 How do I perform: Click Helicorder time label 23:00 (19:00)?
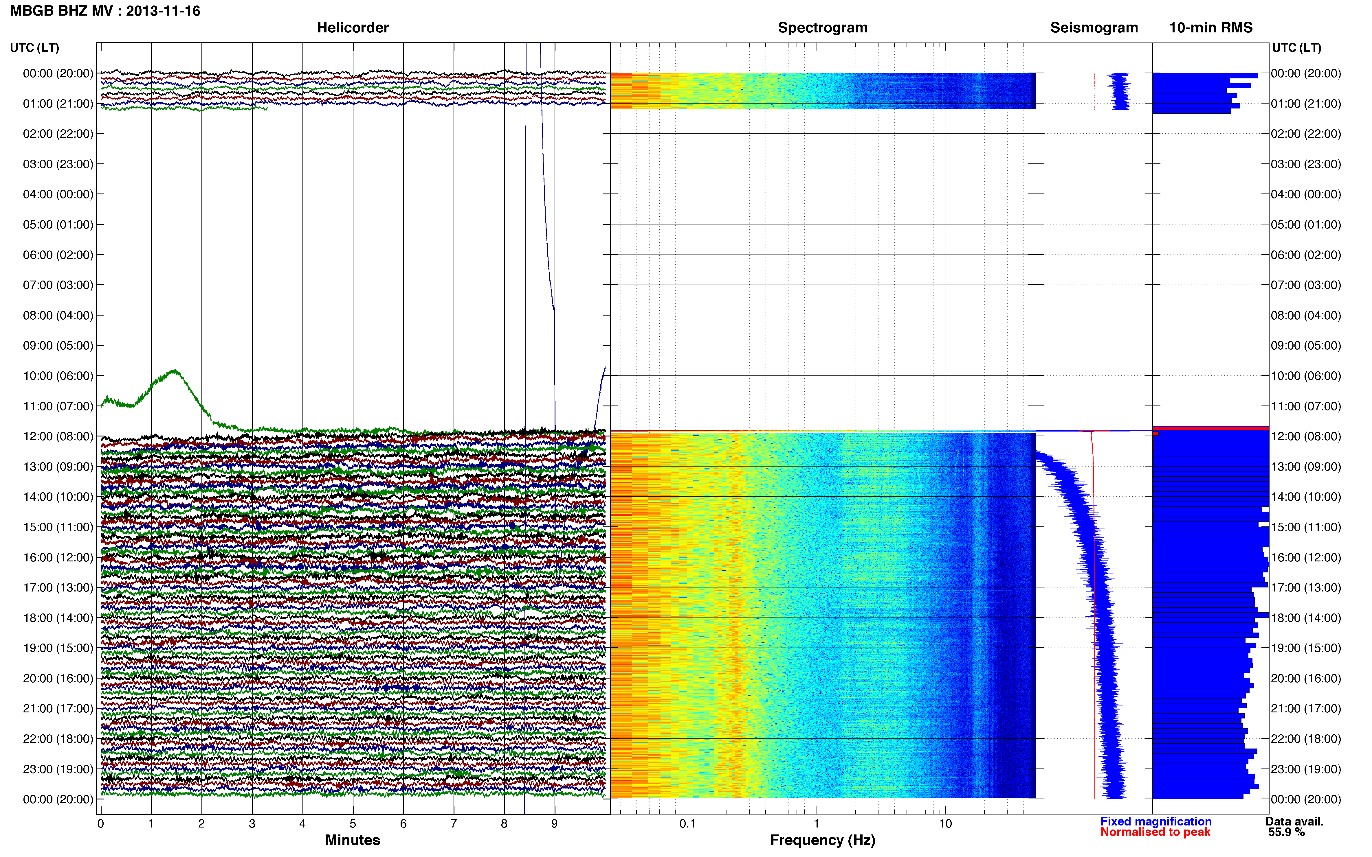tap(58, 769)
